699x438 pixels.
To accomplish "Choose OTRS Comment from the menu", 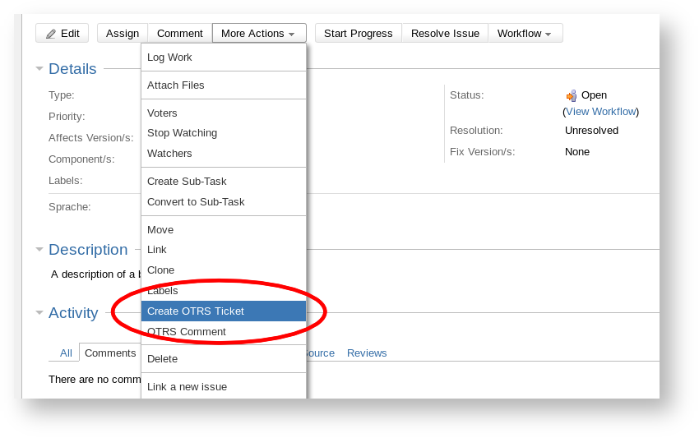I will tap(187, 332).
